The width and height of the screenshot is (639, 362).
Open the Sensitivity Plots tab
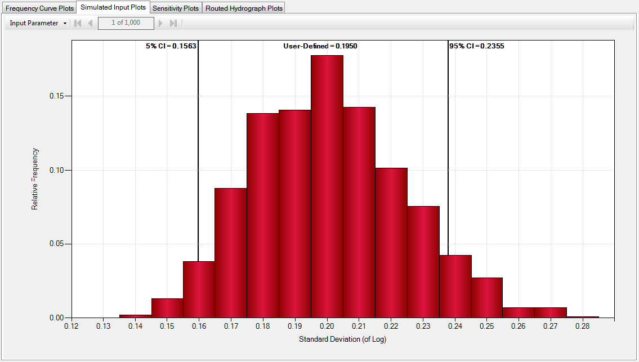click(176, 7)
